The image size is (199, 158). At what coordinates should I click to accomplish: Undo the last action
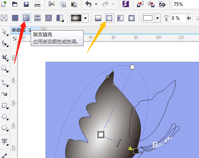(x=88, y=4)
